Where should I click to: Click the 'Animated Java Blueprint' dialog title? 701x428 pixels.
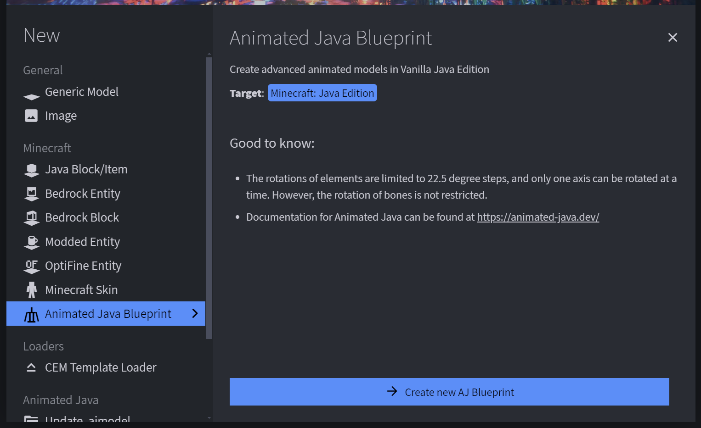[x=331, y=38]
